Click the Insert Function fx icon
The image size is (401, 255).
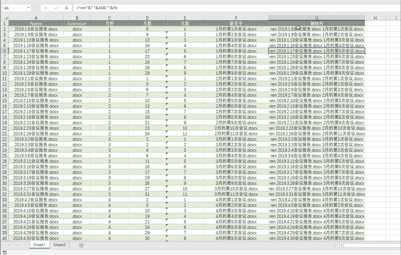point(66,8)
